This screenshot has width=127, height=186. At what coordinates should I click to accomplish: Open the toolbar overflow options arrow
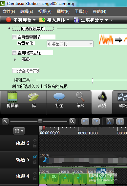pos(112,20)
